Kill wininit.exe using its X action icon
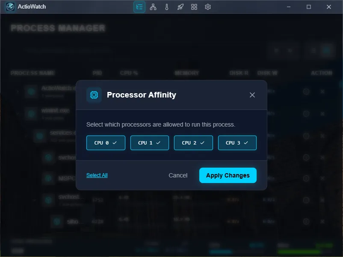 pos(322,114)
